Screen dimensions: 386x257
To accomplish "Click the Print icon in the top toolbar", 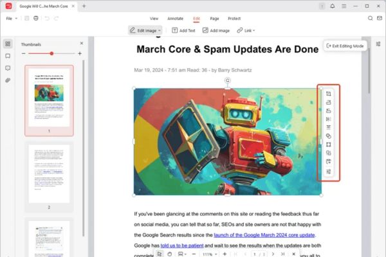I will point(36,18).
